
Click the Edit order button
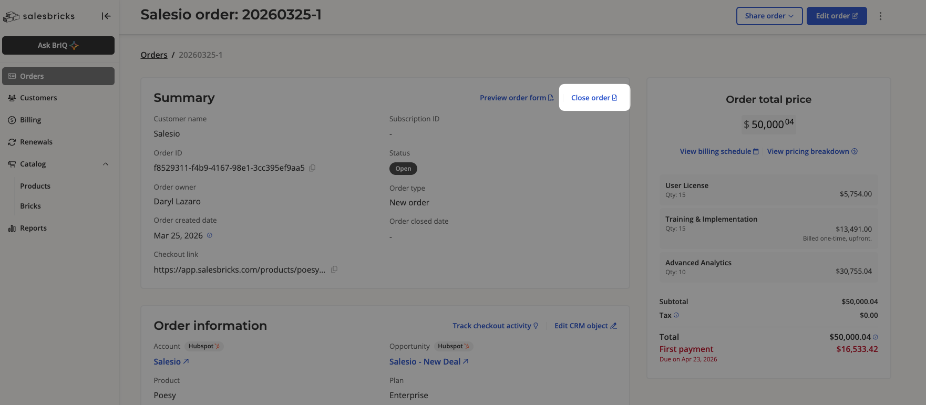(837, 16)
